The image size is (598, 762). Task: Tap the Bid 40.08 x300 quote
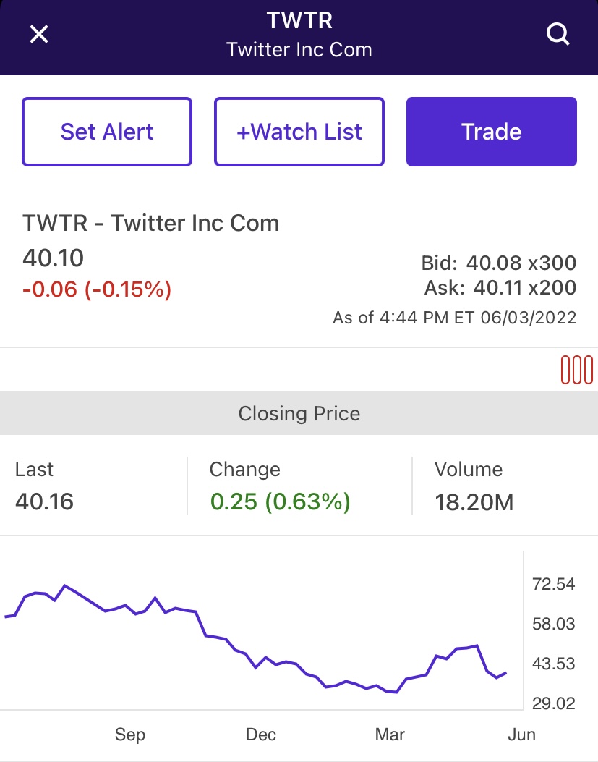(499, 263)
